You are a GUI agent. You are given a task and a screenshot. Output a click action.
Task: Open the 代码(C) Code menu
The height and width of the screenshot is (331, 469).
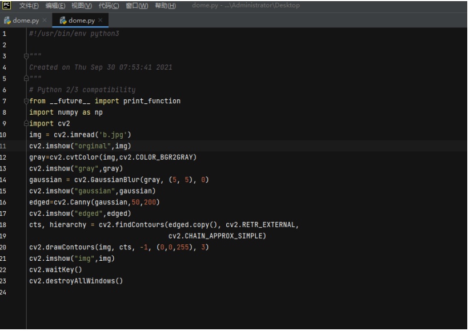pos(109,6)
